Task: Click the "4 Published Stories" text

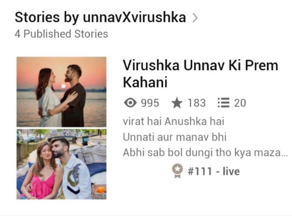Action: point(62,34)
